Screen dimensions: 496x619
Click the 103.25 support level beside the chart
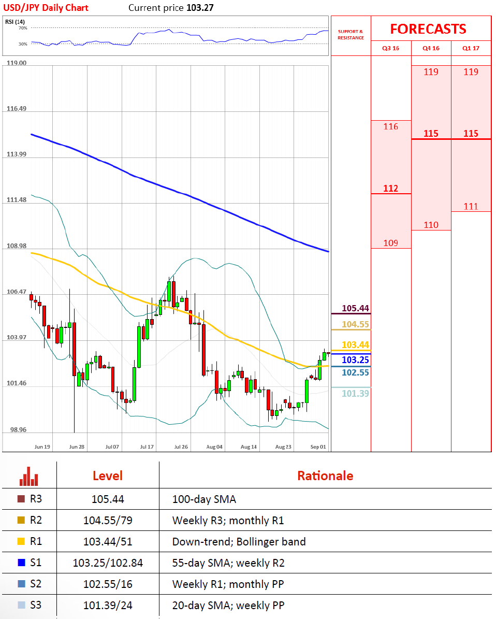[355, 360]
